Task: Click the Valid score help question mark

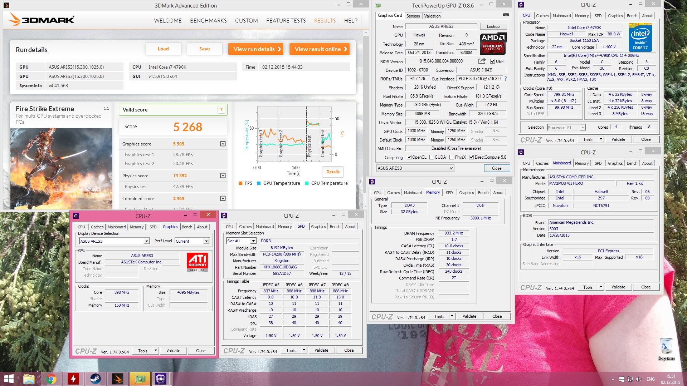Action: tap(221, 110)
